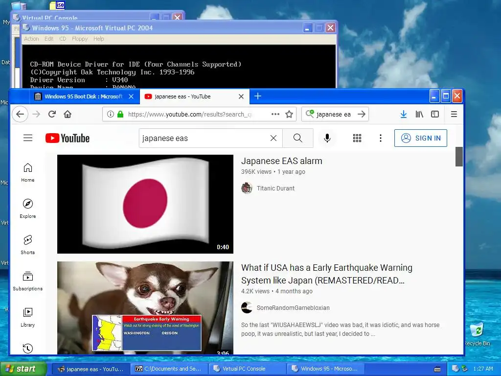Open a new tab with the plus icon
This screenshot has width=501, height=376.
(x=258, y=96)
